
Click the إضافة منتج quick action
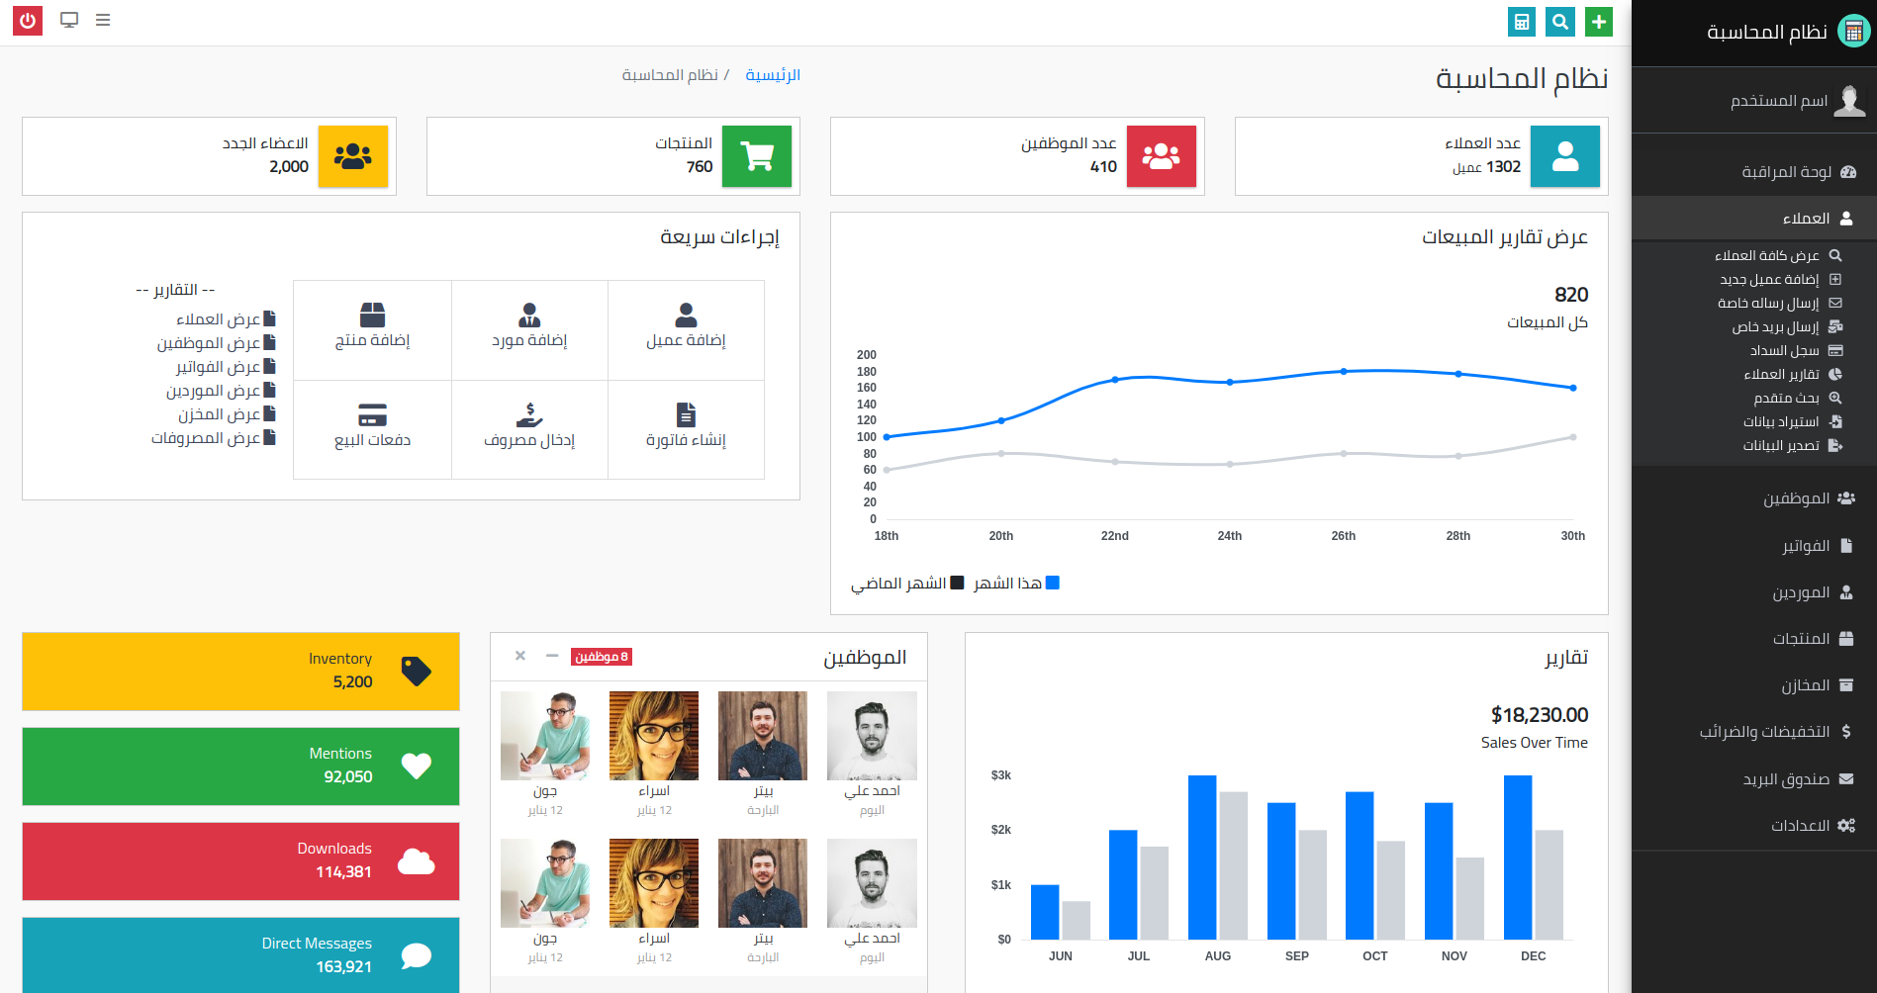click(372, 330)
